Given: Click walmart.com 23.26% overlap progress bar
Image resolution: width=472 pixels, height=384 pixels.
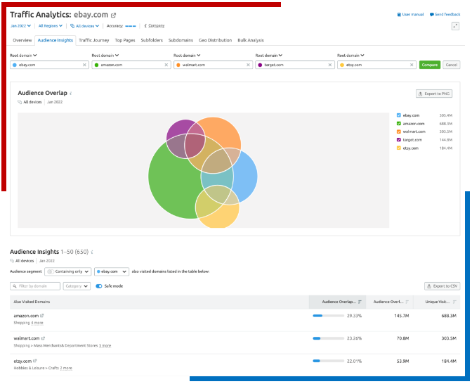Looking at the screenshot, I should tap(329, 338).
